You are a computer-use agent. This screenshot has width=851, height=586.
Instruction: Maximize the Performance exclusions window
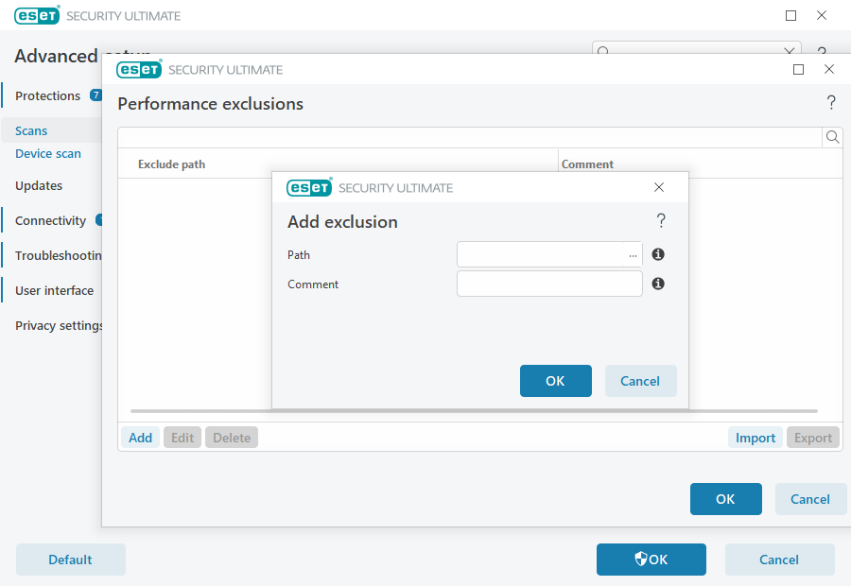798,69
